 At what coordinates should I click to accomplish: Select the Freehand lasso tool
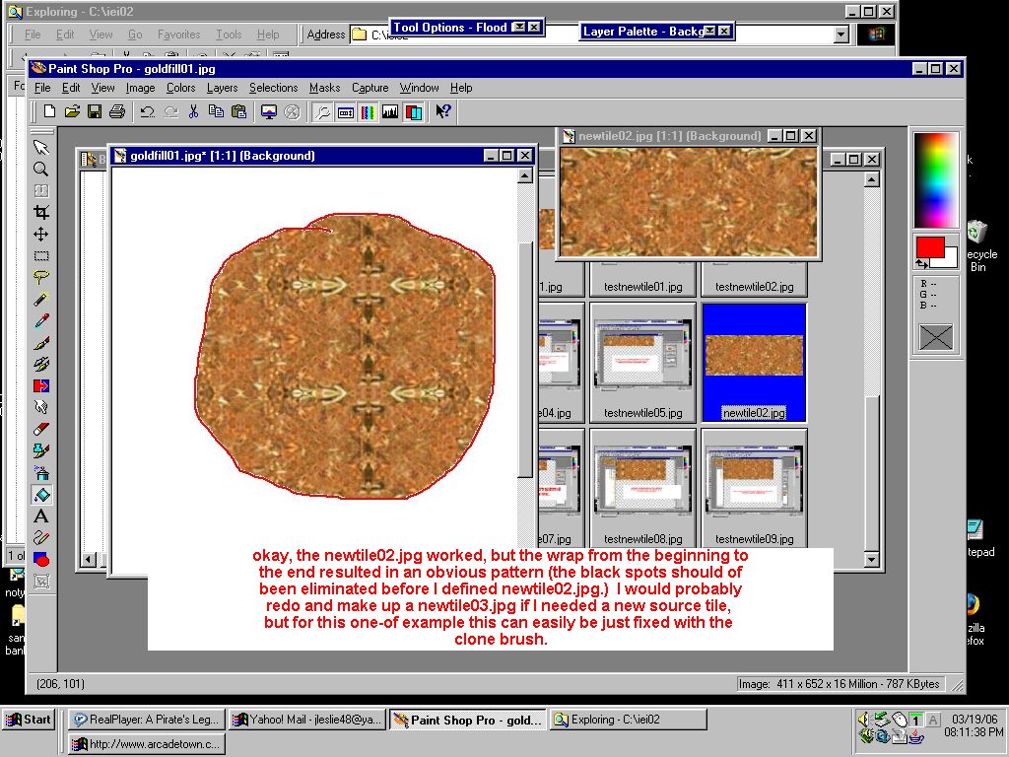tap(41, 277)
